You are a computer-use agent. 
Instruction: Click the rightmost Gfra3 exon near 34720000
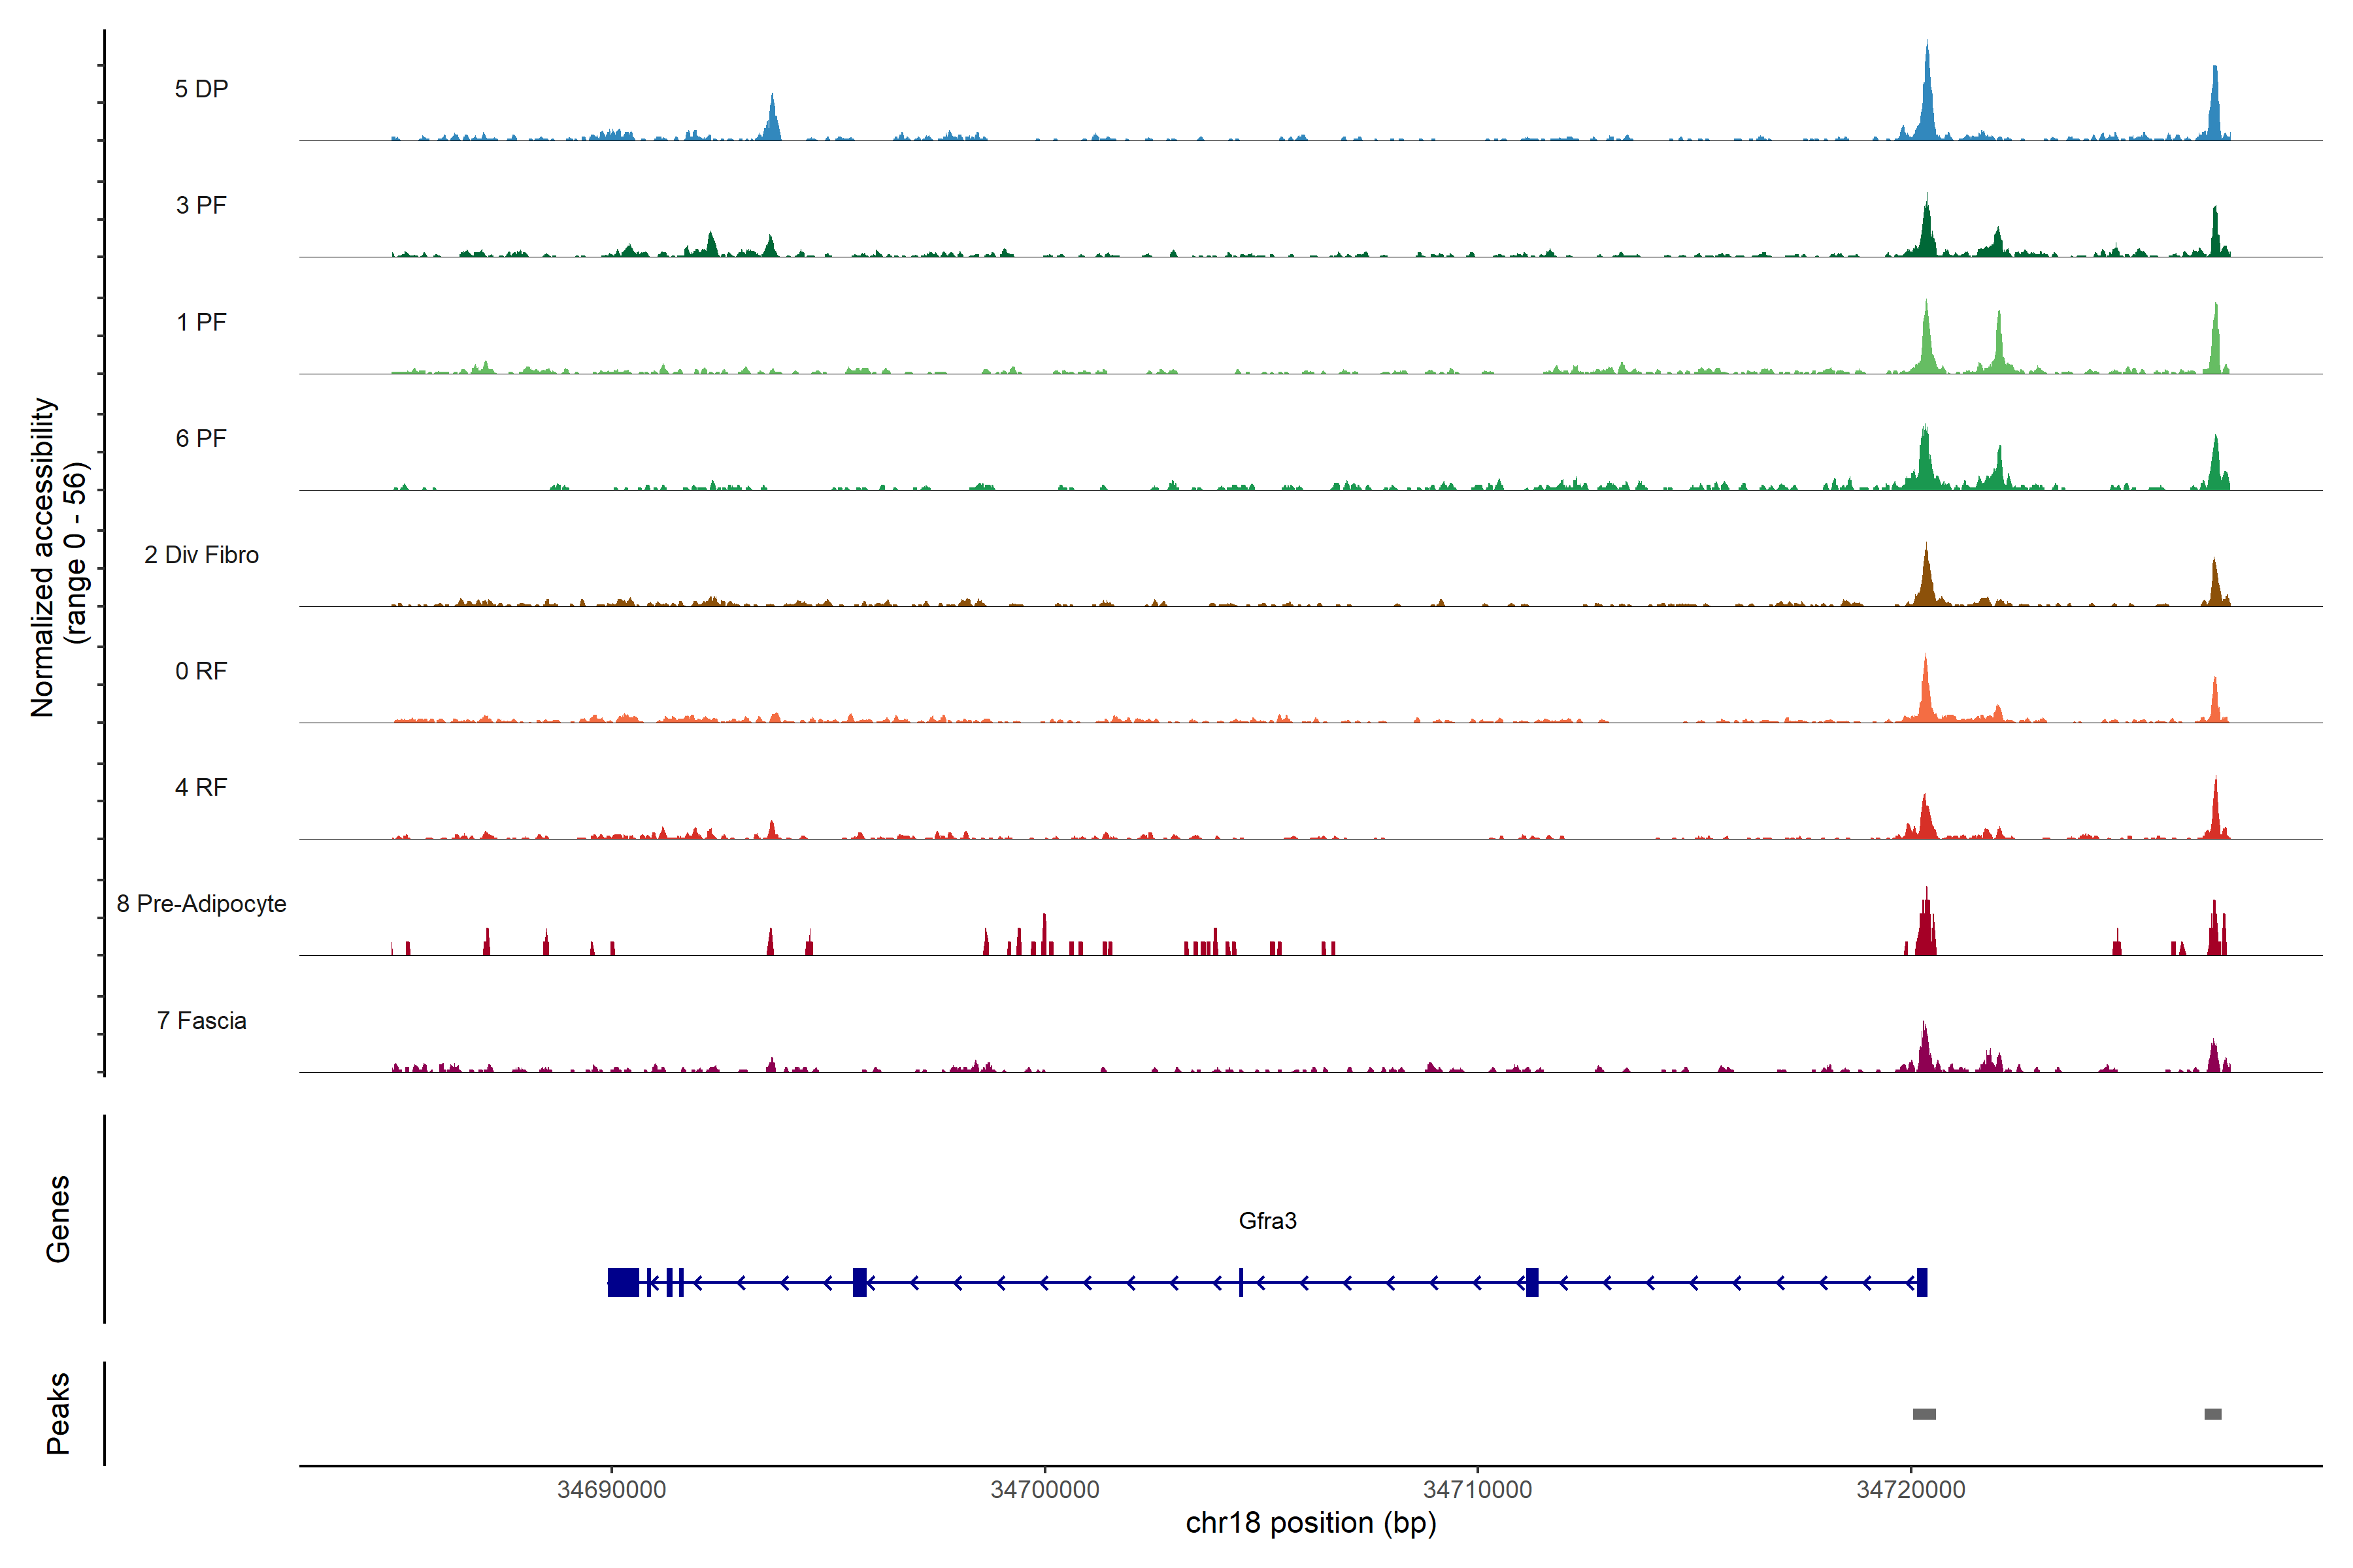point(1922,1282)
